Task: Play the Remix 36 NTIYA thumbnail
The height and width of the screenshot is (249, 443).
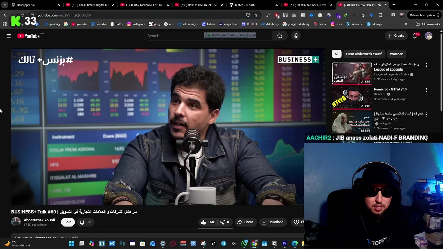Action: tap(352, 98)
